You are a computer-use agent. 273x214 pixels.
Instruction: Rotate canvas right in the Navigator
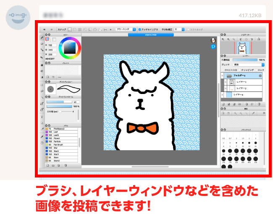[x=252, y=39]
